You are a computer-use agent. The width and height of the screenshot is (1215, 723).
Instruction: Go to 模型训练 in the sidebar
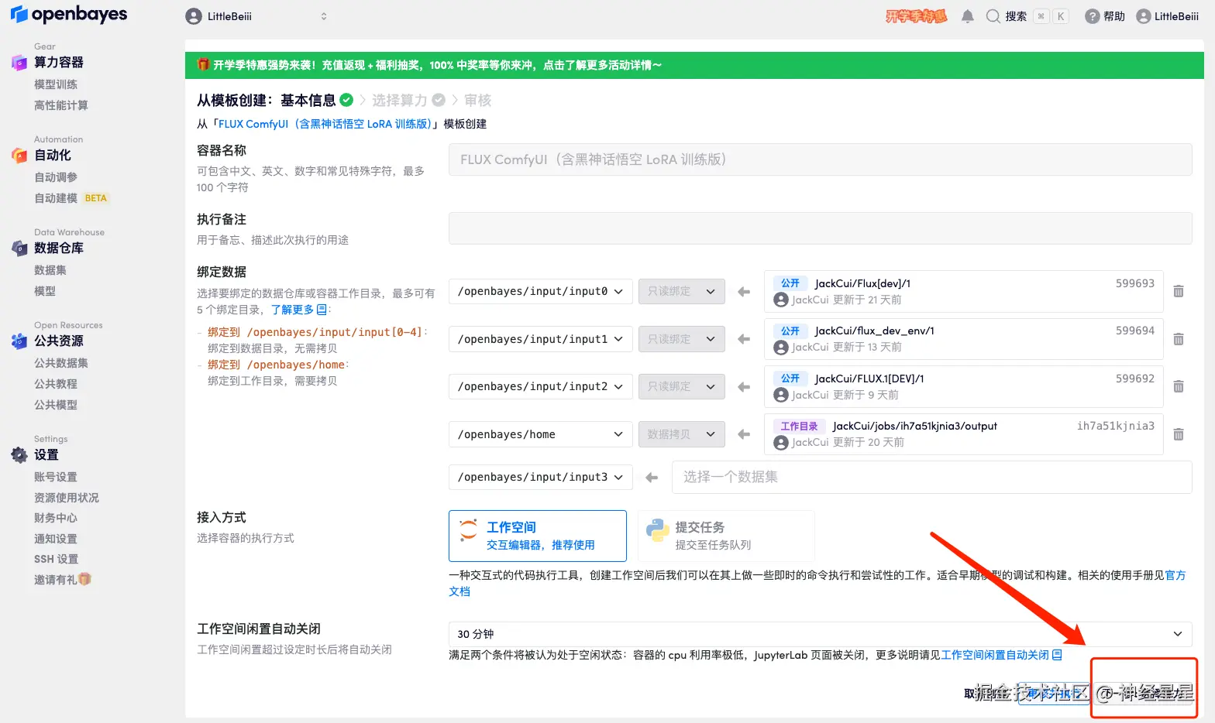[56, 84]
